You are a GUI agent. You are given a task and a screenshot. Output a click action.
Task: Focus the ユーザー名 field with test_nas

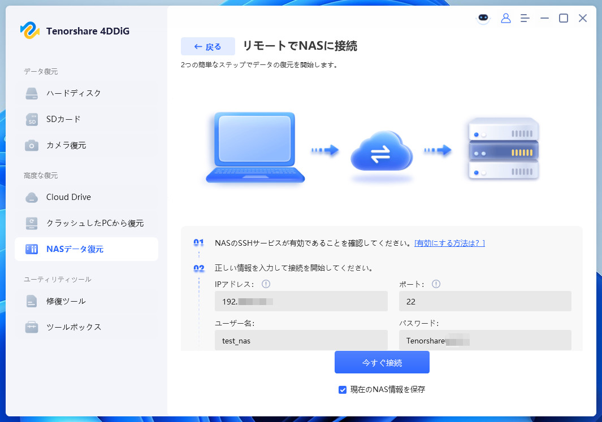coord(301,340)
